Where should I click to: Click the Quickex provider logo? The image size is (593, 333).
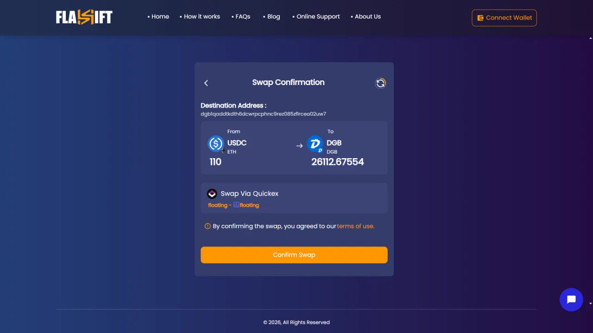[212, 194]
